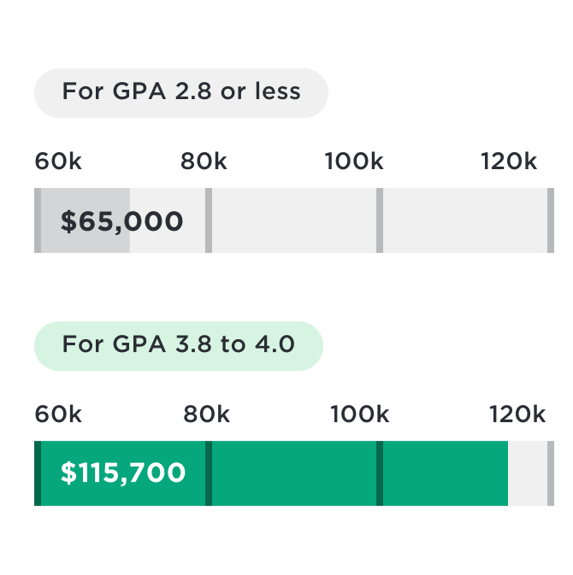Click the 80k tick mark on the green bar

209,473
